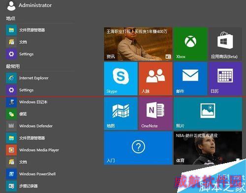Click the Administrator user avatar icon
246x193 pixels.
point(11,6)
